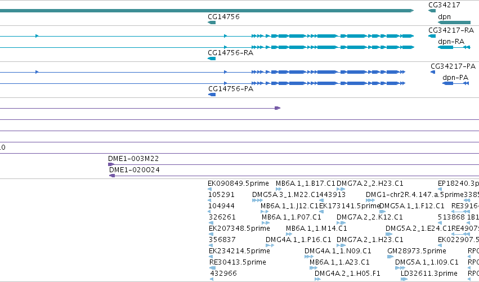Click EST 356837 label
This screenshot has height=282, width=479.
point(222,240)
